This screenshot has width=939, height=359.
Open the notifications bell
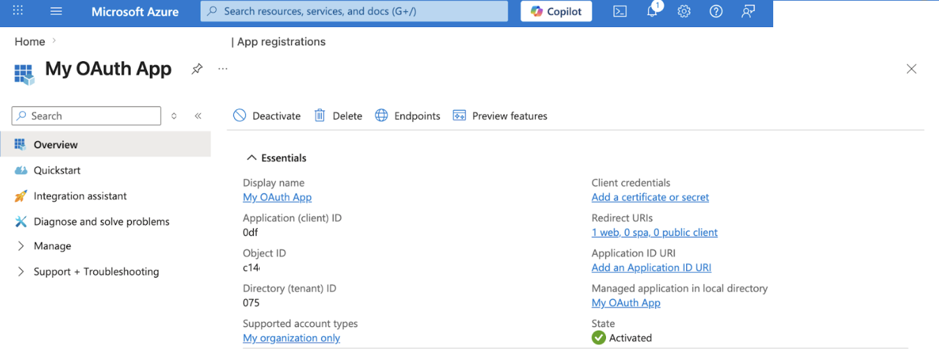(653, 11)
